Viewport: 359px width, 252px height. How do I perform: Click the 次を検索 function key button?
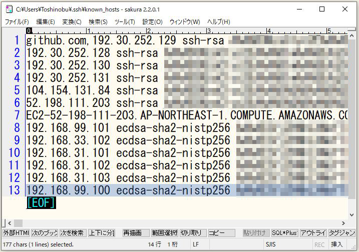[x=73, y=233]
